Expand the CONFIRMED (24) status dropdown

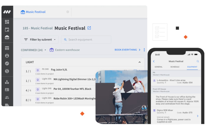pos(34,50)
